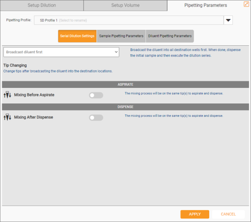Open the Pipetting Profile dropdown arrow
The height and width of the screenshot is (222, 251).
pyautogui.click(x=228, y=20)
